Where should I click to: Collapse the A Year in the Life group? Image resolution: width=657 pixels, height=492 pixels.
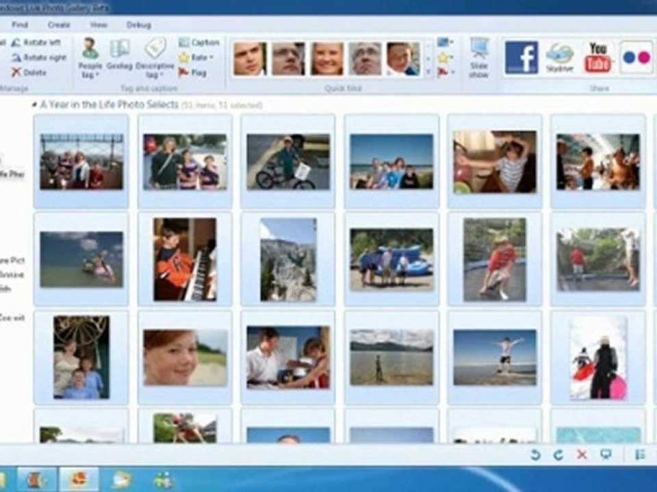point(34,105)
